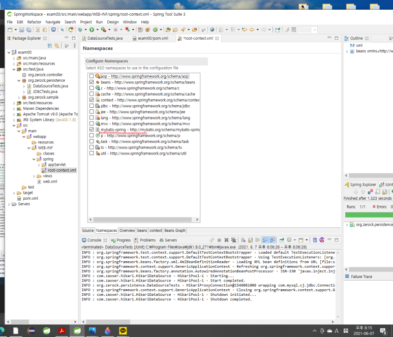
Task: Enable the jdbc namespace checkbox
Action: 92,106
